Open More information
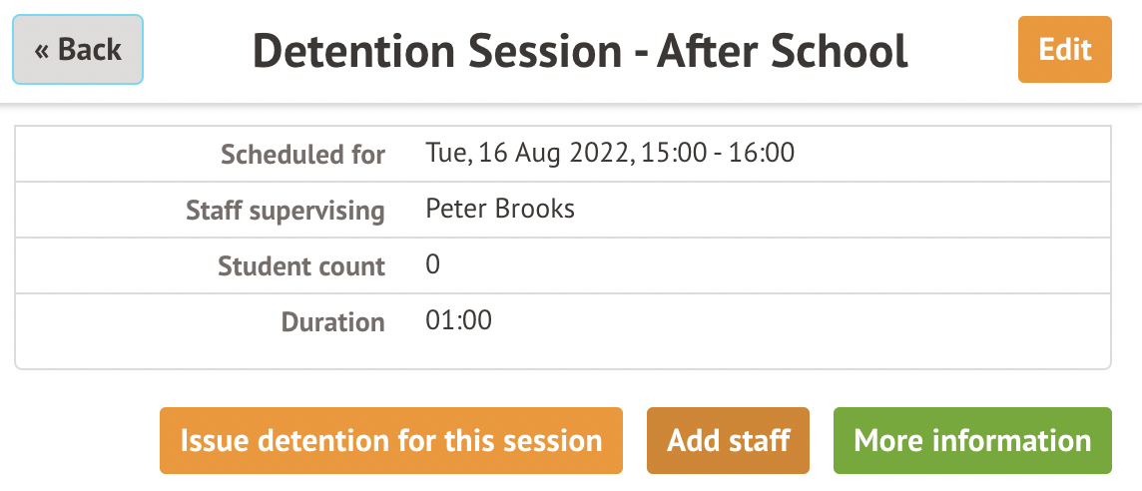1142x491 pixels. pyautogui.click(x=972, y=440)
